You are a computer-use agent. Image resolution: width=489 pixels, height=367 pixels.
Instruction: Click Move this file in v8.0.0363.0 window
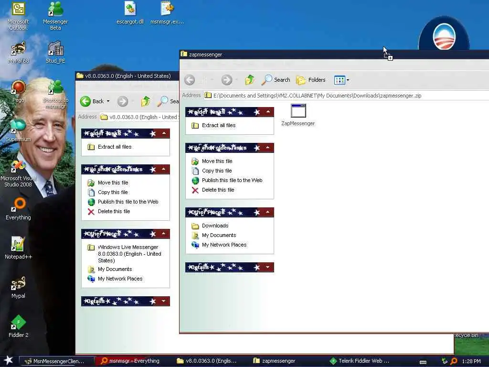click(x=113, y=183)
